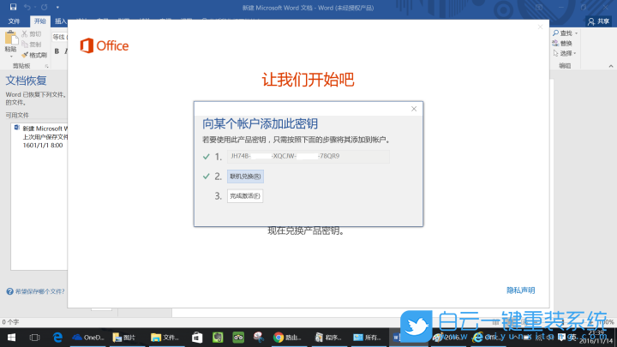Viewport: 617px width, 347px height.
Task: Open the Evernote elephant taskbar icon
Action: [218, 338]
